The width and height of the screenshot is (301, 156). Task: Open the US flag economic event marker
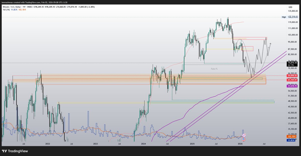click(244, 140)
